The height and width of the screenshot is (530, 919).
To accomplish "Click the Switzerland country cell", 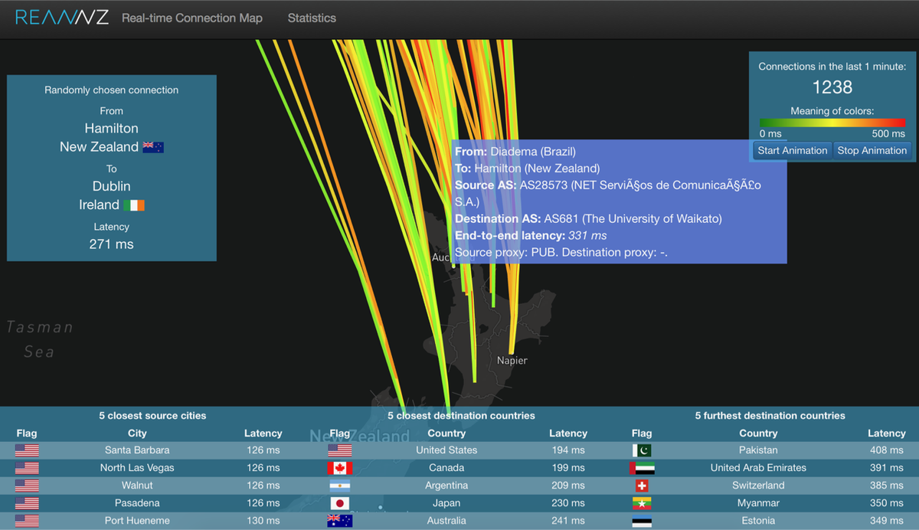I will point(758,486).
